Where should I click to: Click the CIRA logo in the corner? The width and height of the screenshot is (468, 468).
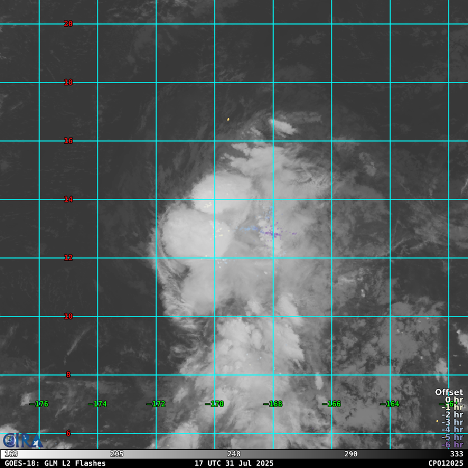click(x=22, y=440)
